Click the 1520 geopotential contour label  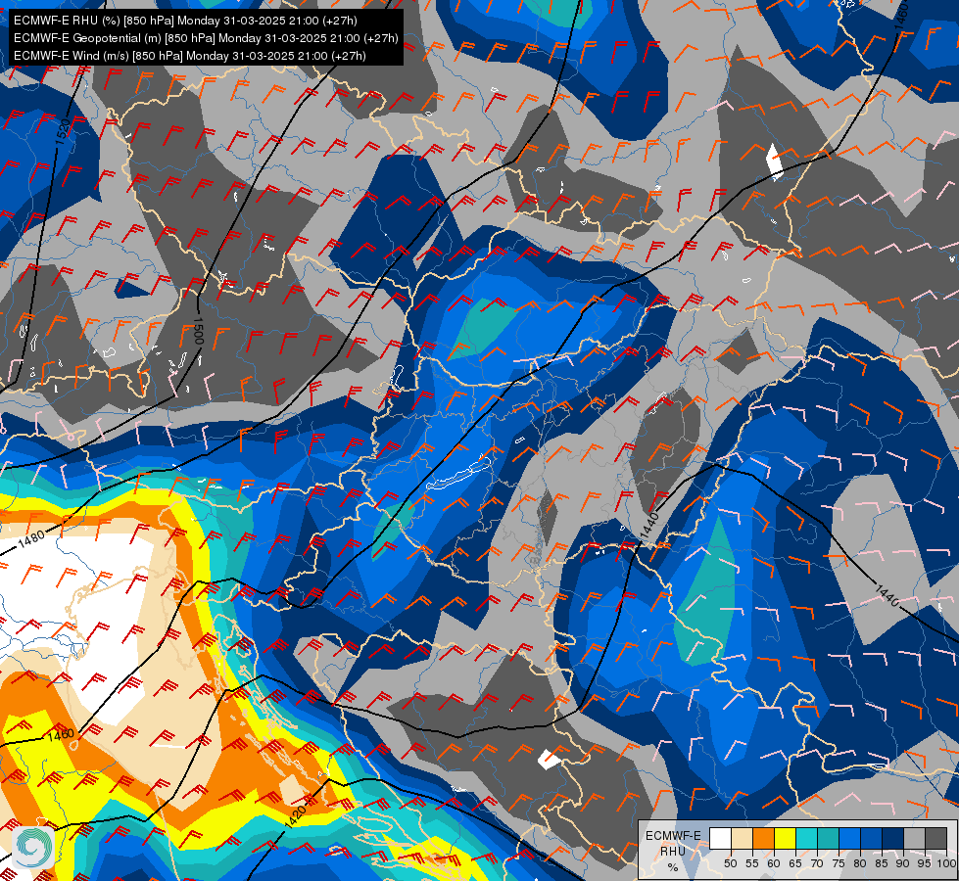click(x=63, y=132)
